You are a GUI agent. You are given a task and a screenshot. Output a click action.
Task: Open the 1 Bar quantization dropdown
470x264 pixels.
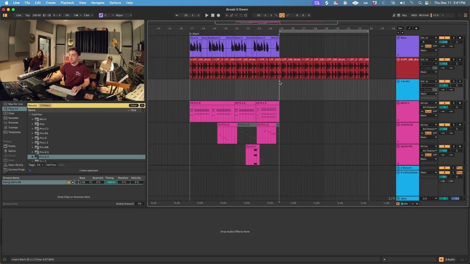pyautogui.click(x=88, y=15)
